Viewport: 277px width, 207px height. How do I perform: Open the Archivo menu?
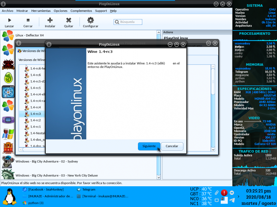coord(7,11)
